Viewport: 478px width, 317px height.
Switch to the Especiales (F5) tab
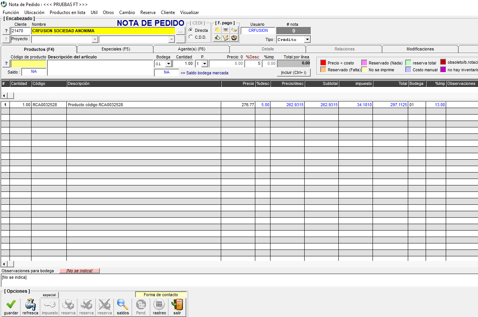click(x=115, y=49)
